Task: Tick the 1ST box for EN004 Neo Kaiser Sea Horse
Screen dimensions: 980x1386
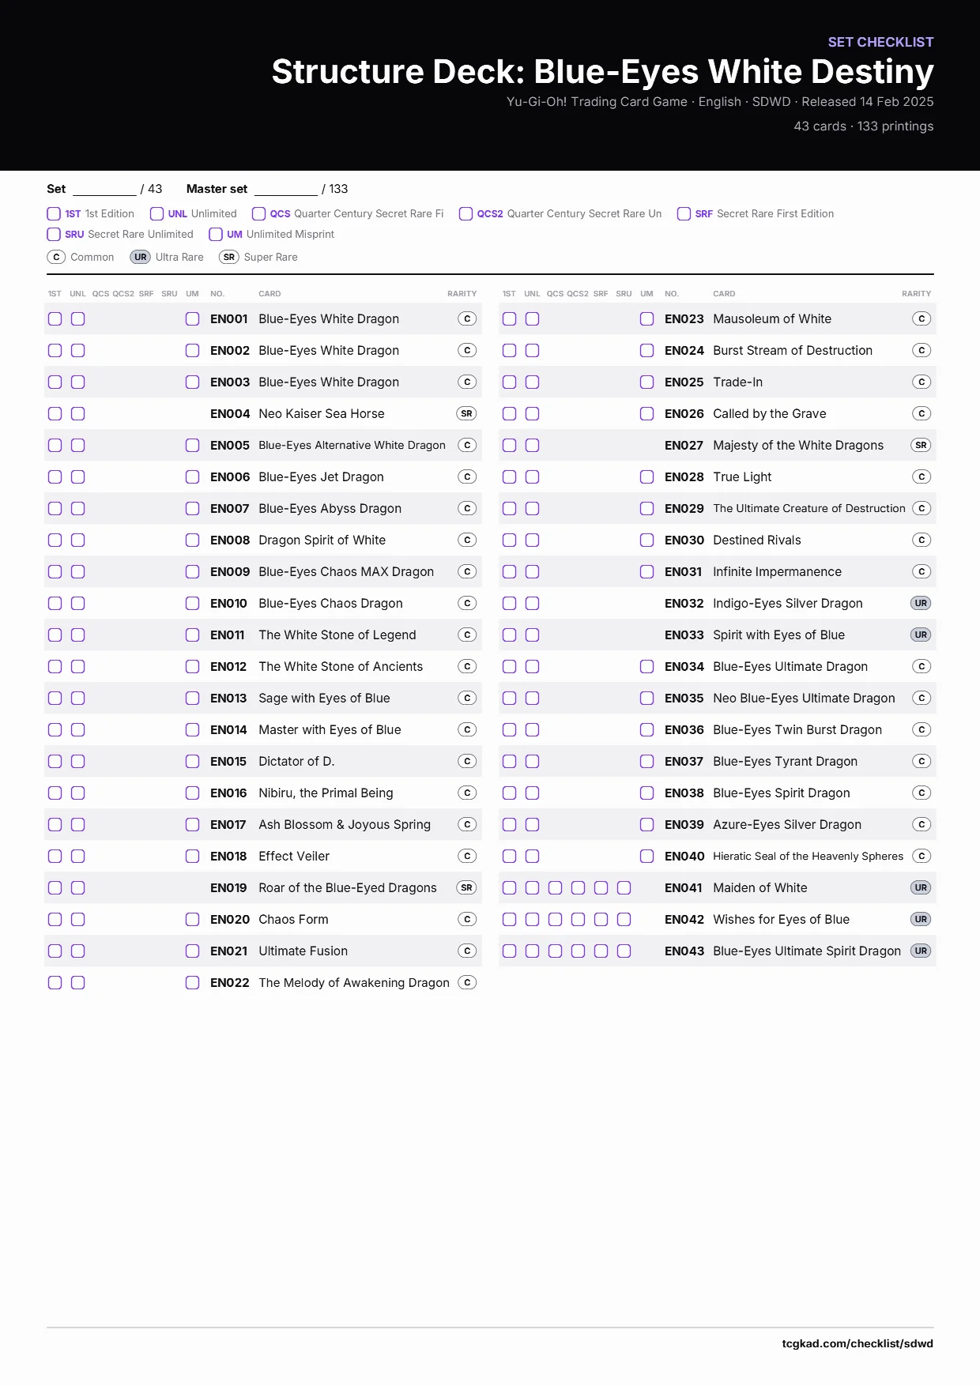Action: click(x=55, y=413)
